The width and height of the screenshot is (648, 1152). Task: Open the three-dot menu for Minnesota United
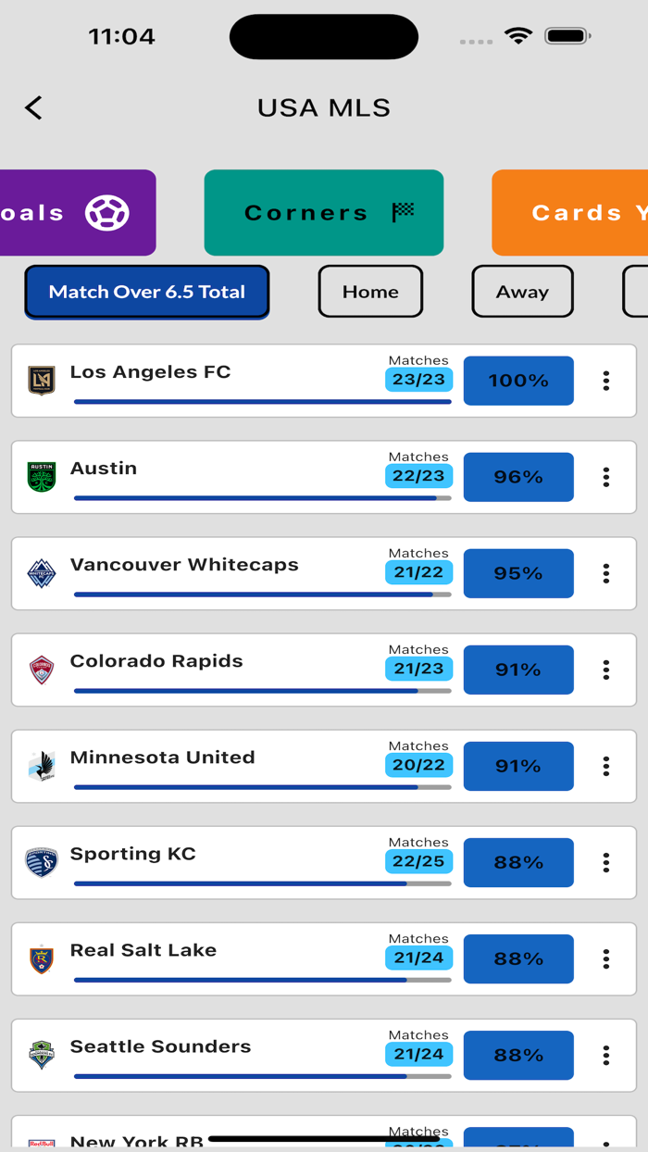coord(606,766)
